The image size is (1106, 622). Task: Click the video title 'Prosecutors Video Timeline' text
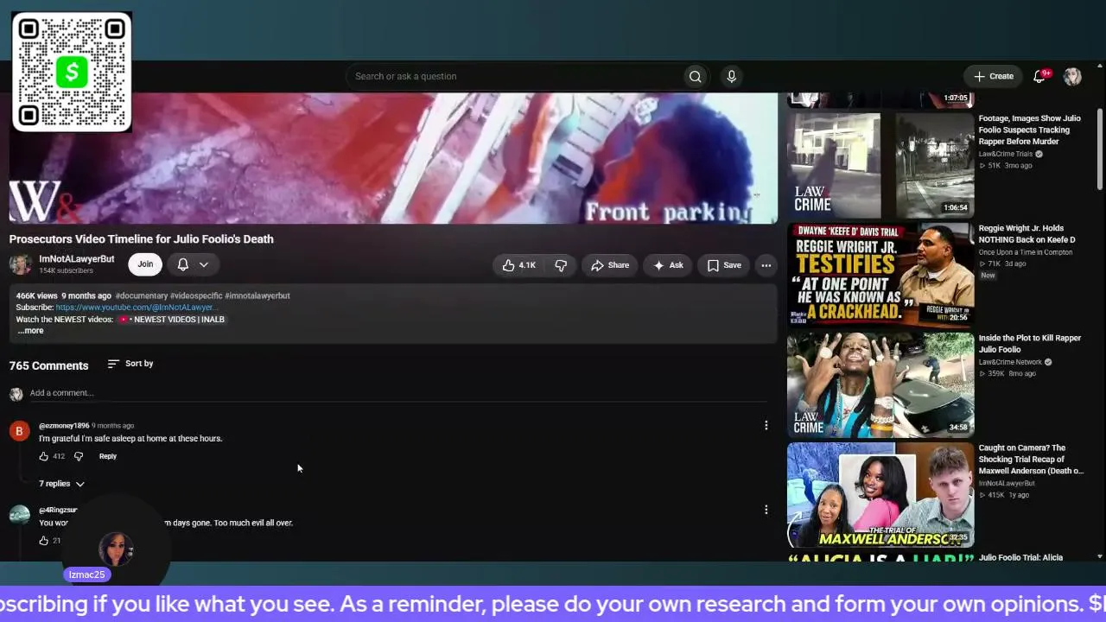coord(142,239)
